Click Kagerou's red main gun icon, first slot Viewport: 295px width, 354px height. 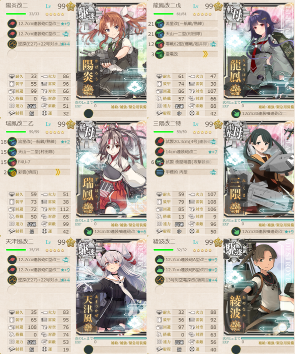point(12,24)
